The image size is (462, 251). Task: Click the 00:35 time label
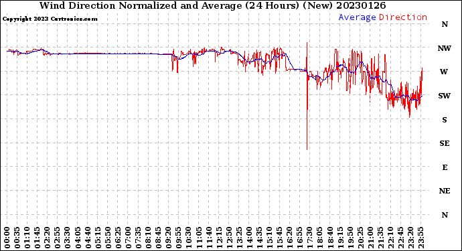pos(17,238)
